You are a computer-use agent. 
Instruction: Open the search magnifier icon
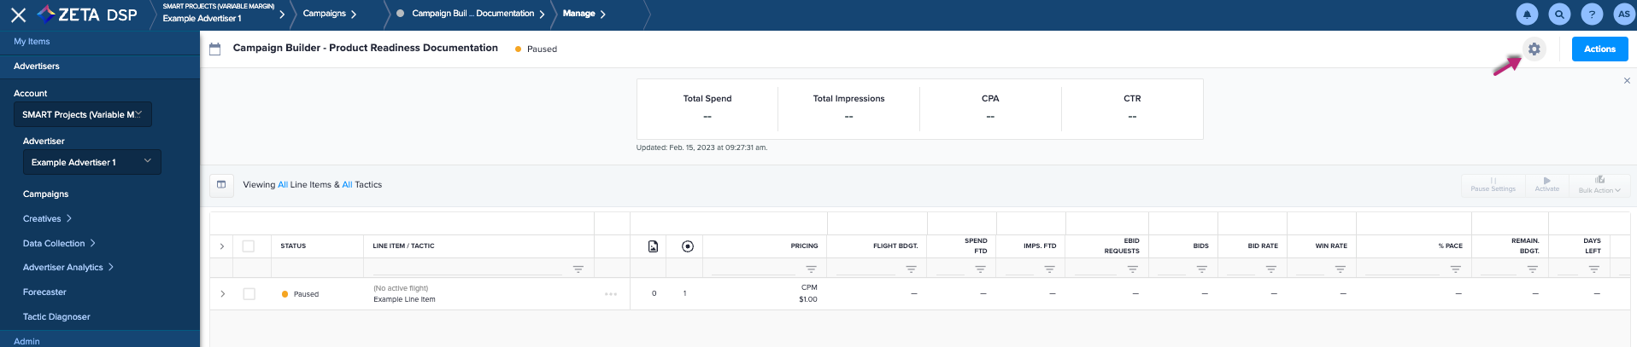[1559, 14]
